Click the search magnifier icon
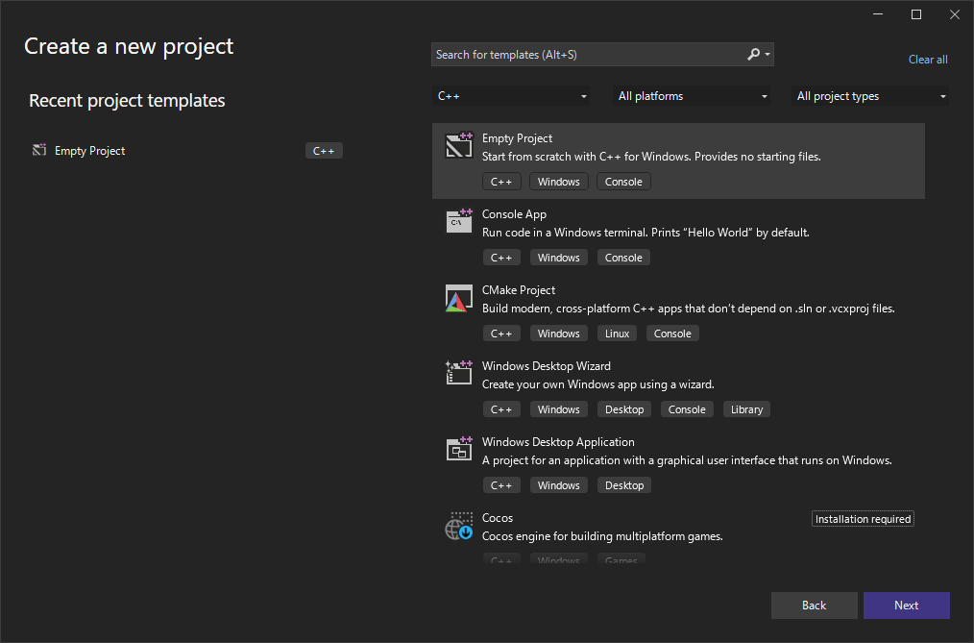 [x=753, y=55]
